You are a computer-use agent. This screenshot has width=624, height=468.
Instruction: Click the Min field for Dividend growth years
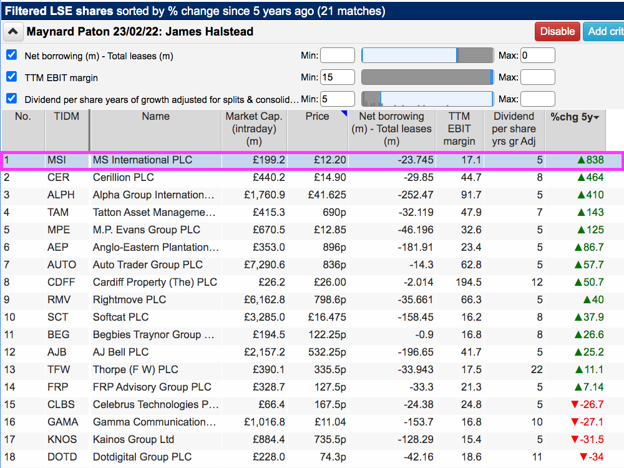338,99
